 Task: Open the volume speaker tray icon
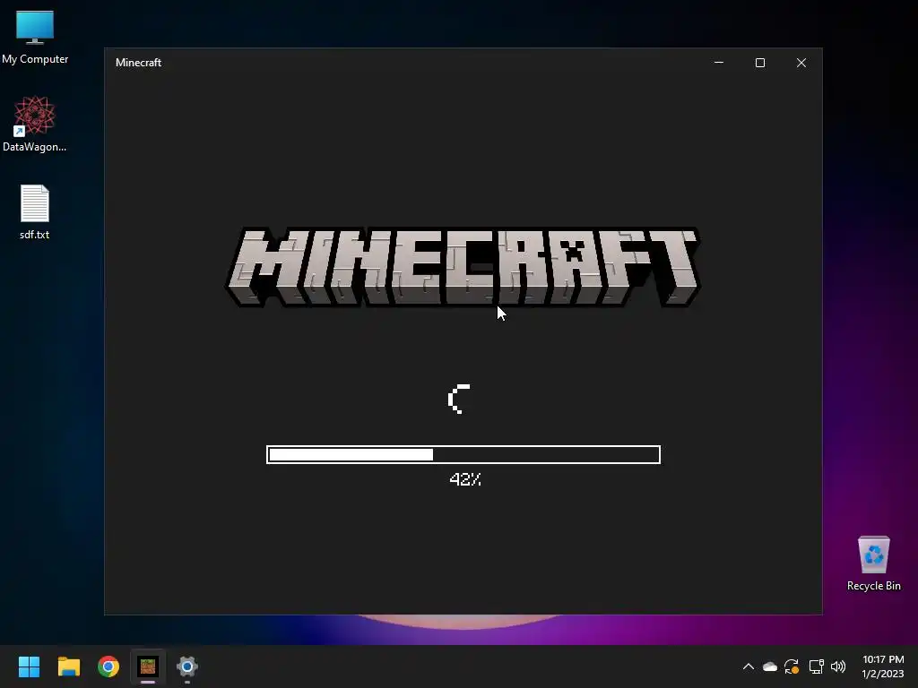coord(838,666)
